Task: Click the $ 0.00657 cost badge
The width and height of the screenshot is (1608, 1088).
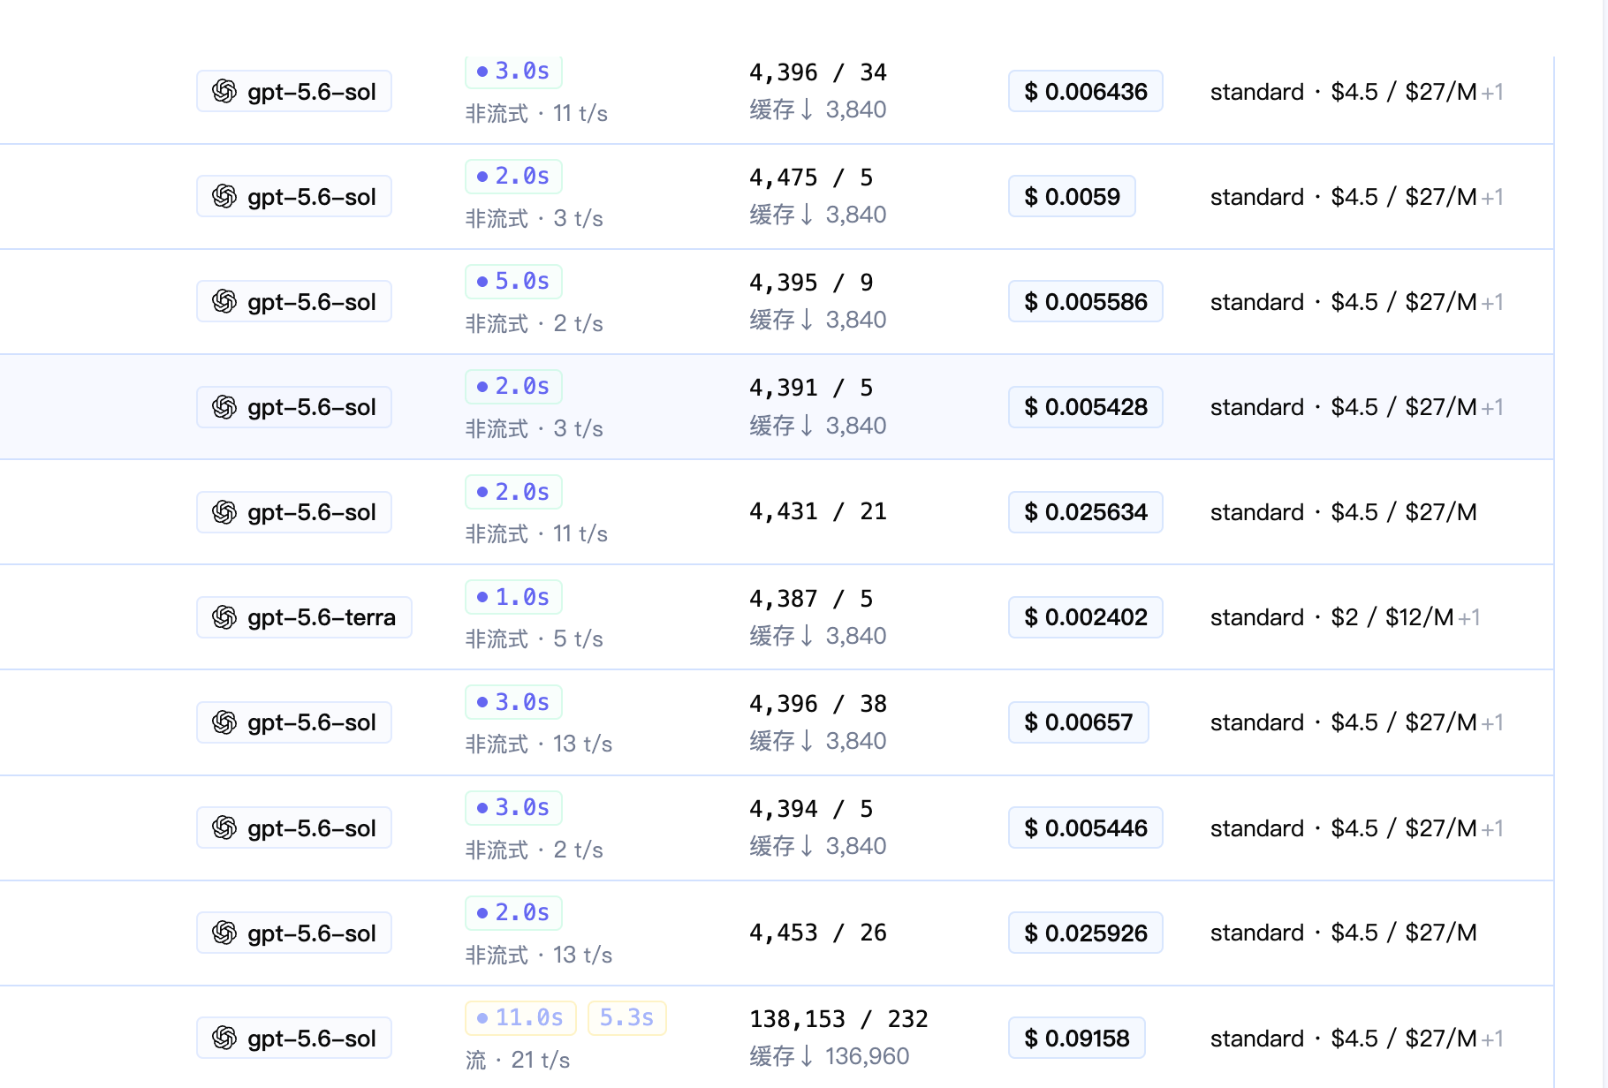Action: (x=1078, y=722)
